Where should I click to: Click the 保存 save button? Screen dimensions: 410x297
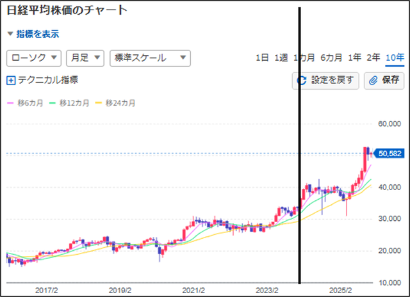point(384,81)
